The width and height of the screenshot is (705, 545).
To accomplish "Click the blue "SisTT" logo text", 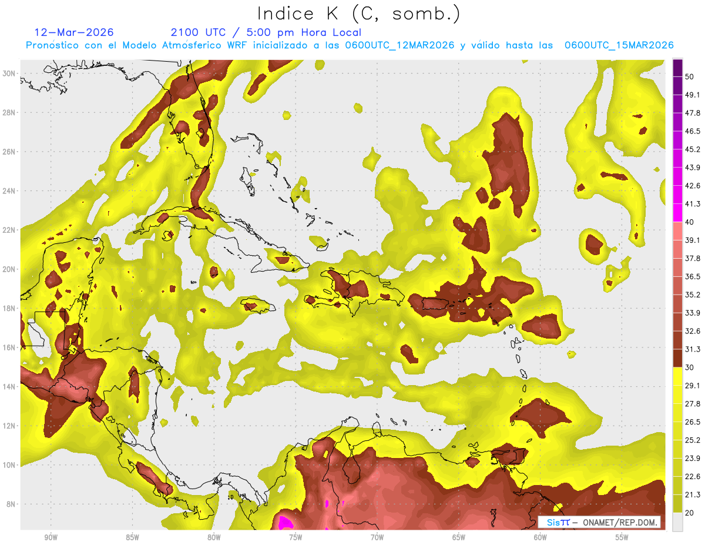I will coord(558,522).
